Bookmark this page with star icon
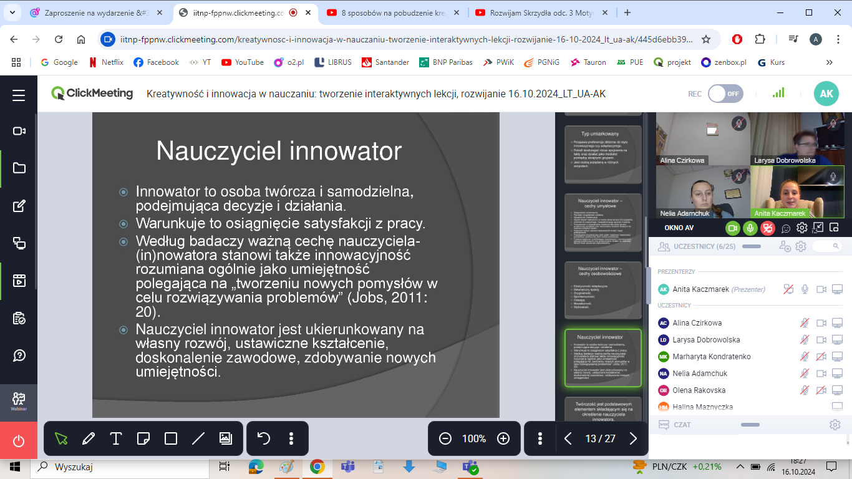Image resolution: width=852 pixels, height=479 pixels. [x=706, y=39]
